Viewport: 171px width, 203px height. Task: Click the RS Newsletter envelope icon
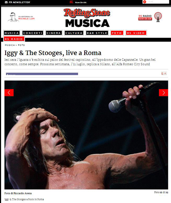pos(6,2)
